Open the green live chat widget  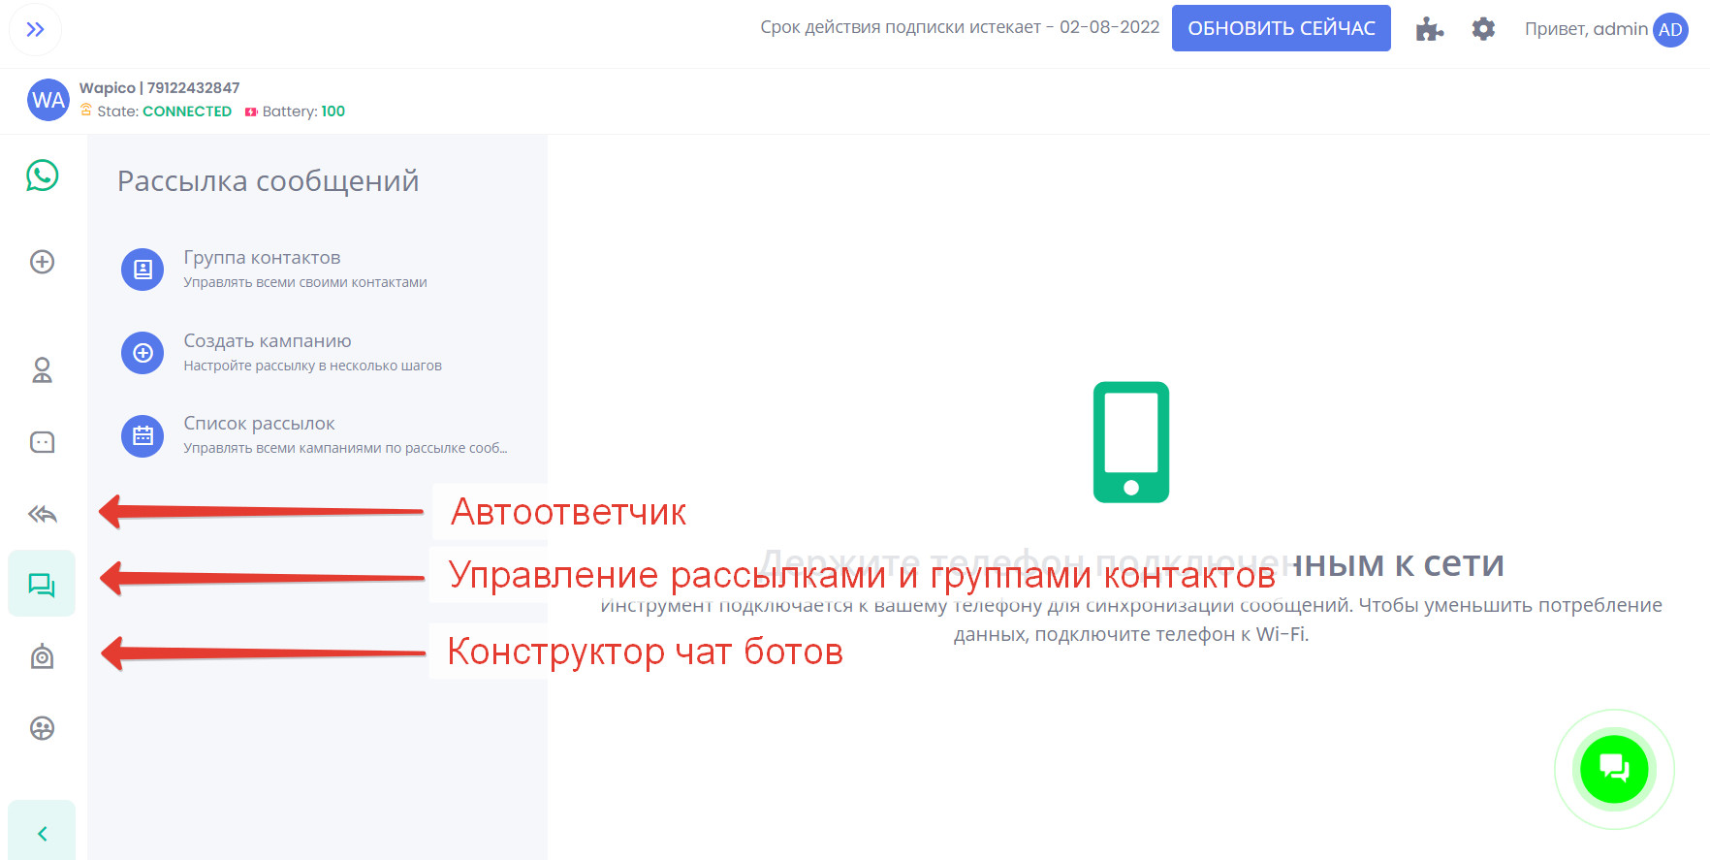(x=1614, y=769)
